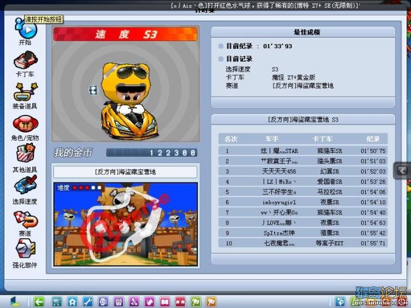Image resolution: width=411 pixels, height=308 pixels.
Task: Click the purple disc icon in bottom bar
Action: [103, 302]
